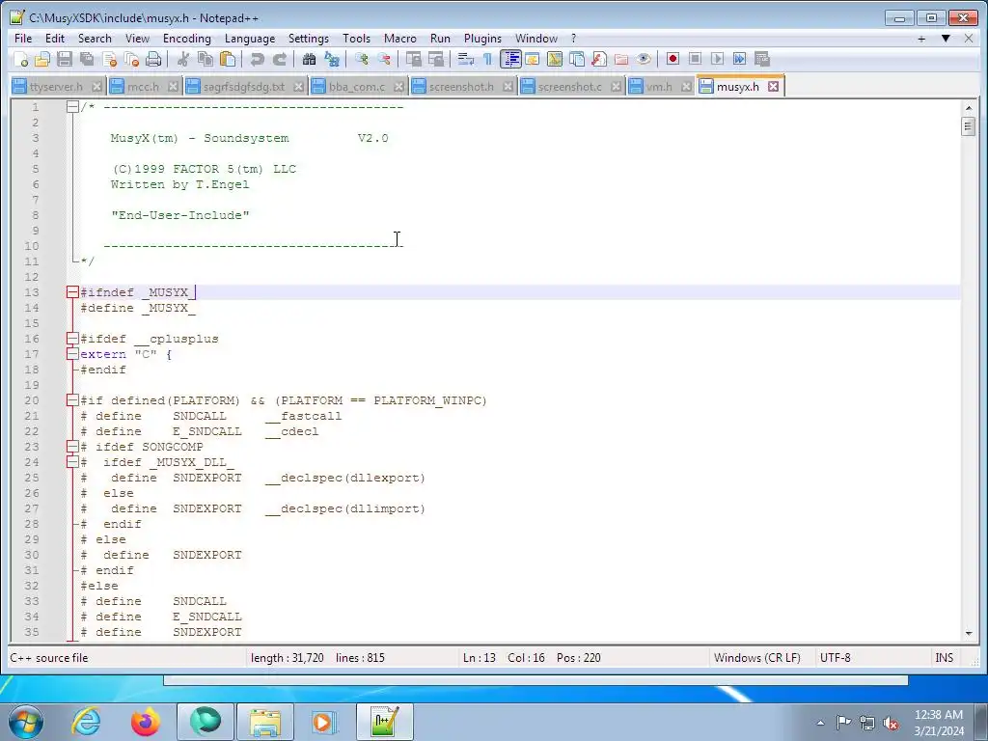Toggle file monitoring eye icon
Screen dimensions: 988x741
[644, 59]
